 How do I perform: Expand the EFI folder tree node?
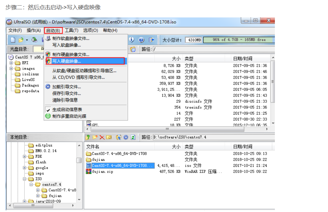(x=11, y=63)
